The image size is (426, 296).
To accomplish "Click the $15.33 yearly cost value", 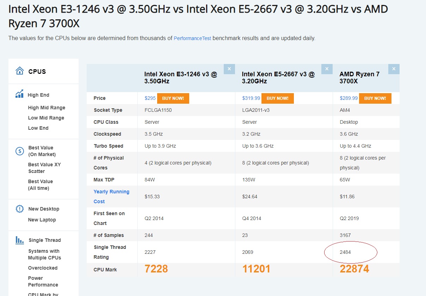I will click(x=152, y=197).
